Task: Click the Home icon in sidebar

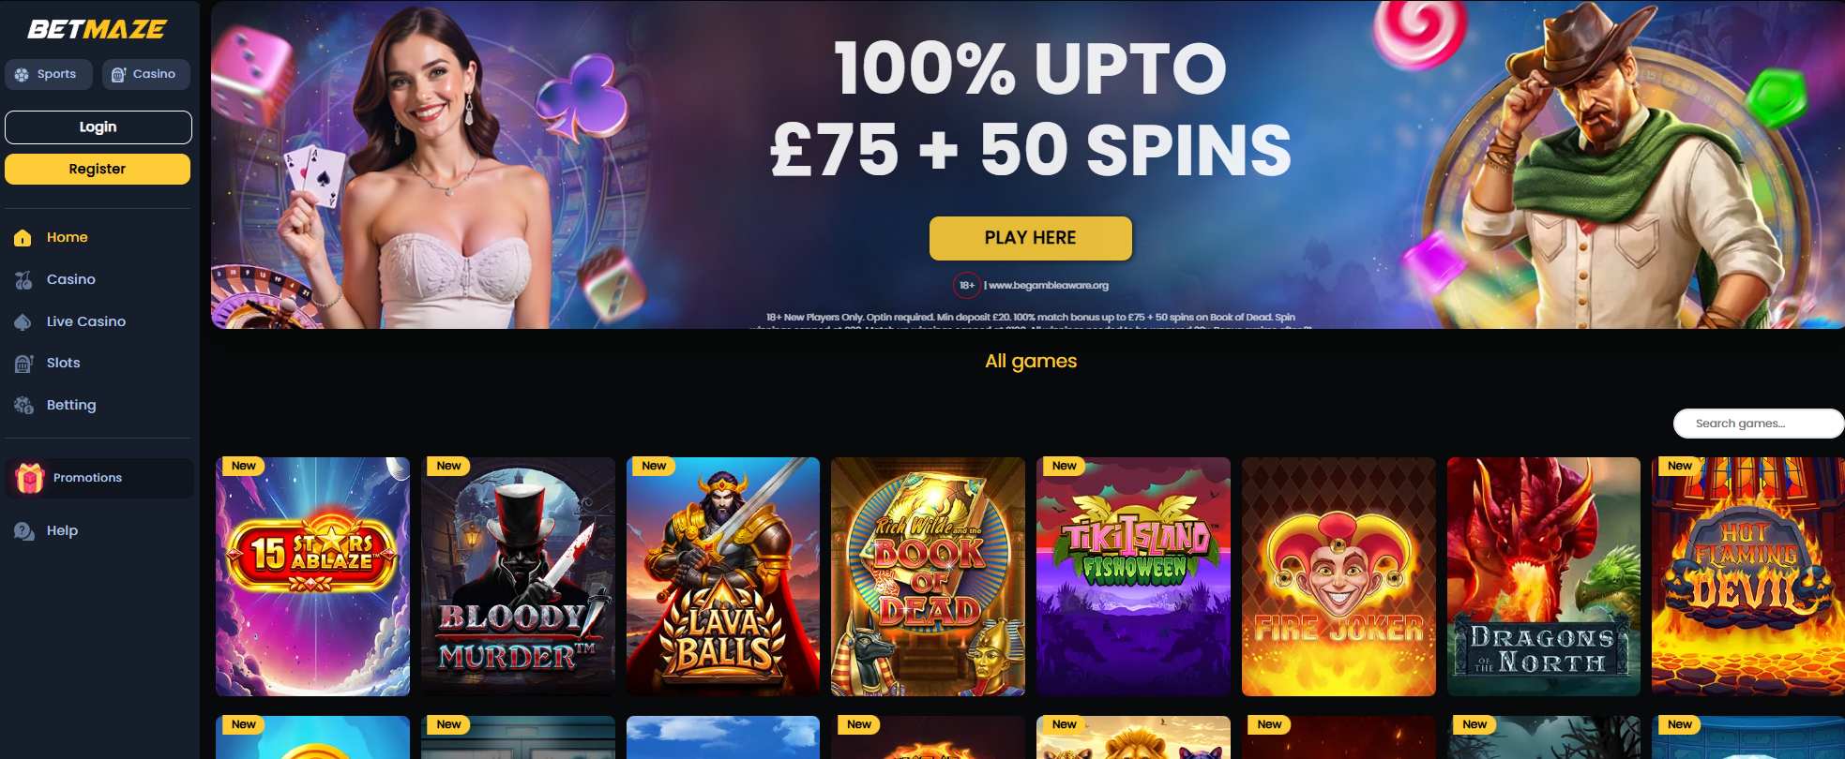Action: (x=23, y=238)
